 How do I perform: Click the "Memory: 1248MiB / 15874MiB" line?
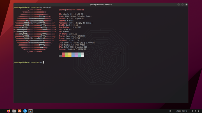(x=73, y=49)
